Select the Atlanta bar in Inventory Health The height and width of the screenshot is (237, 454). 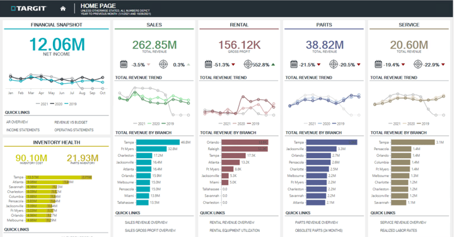pos(47,182)
